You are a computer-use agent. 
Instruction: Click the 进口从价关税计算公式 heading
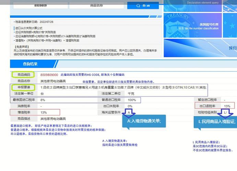click(x=29, y=28)
